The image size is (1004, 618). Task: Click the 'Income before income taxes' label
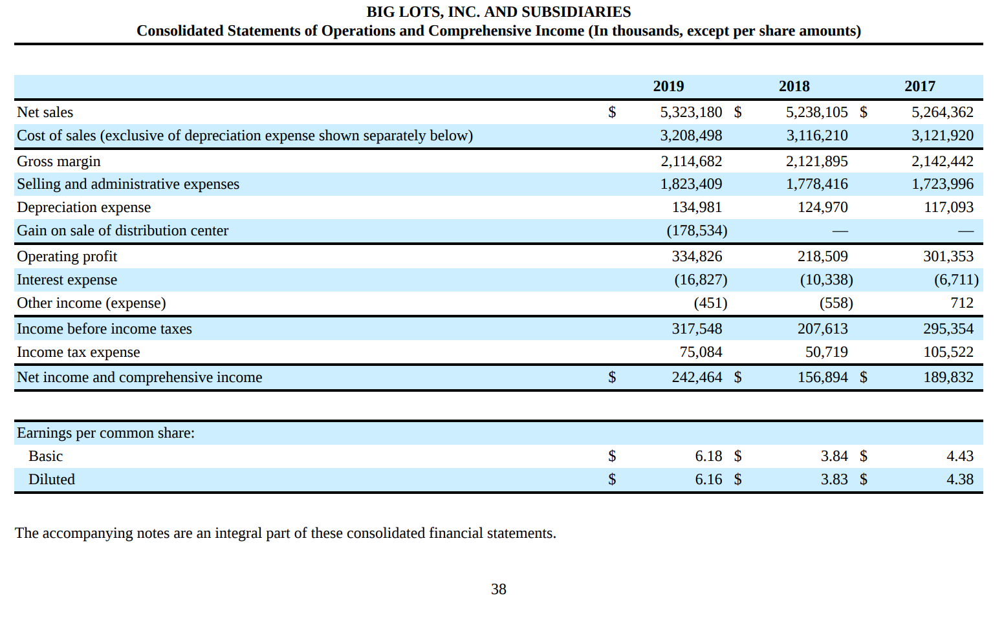point(104,328)
